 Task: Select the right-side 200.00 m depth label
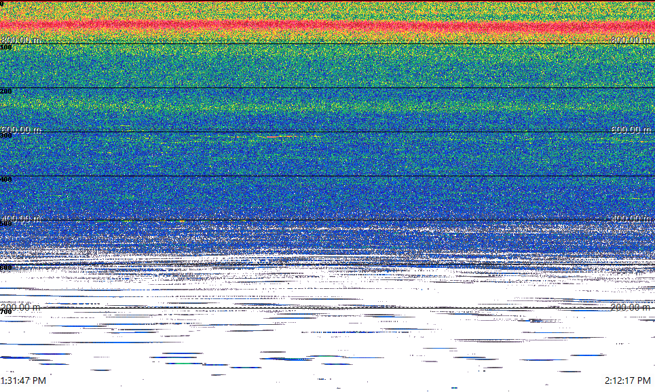click(631, 308)
